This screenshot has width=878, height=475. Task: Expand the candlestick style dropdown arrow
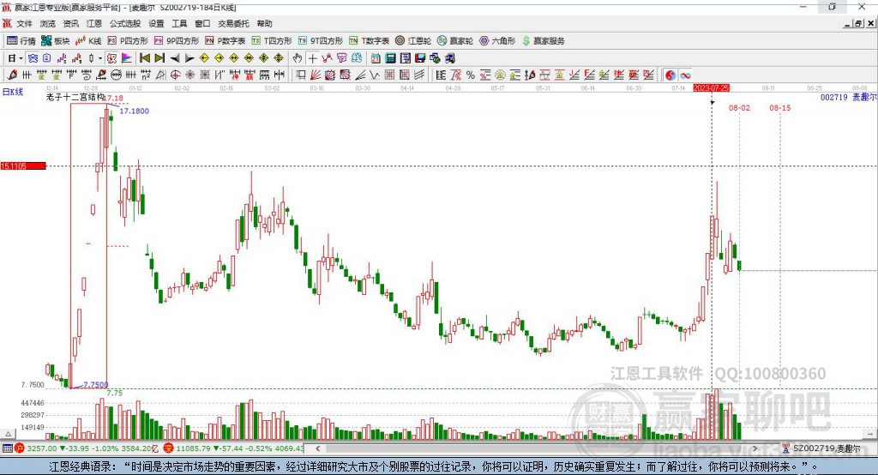point(100,58)
